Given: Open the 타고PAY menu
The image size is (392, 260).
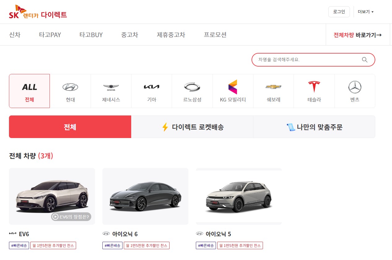Looking at the screenshot, I should pos(50,35).
